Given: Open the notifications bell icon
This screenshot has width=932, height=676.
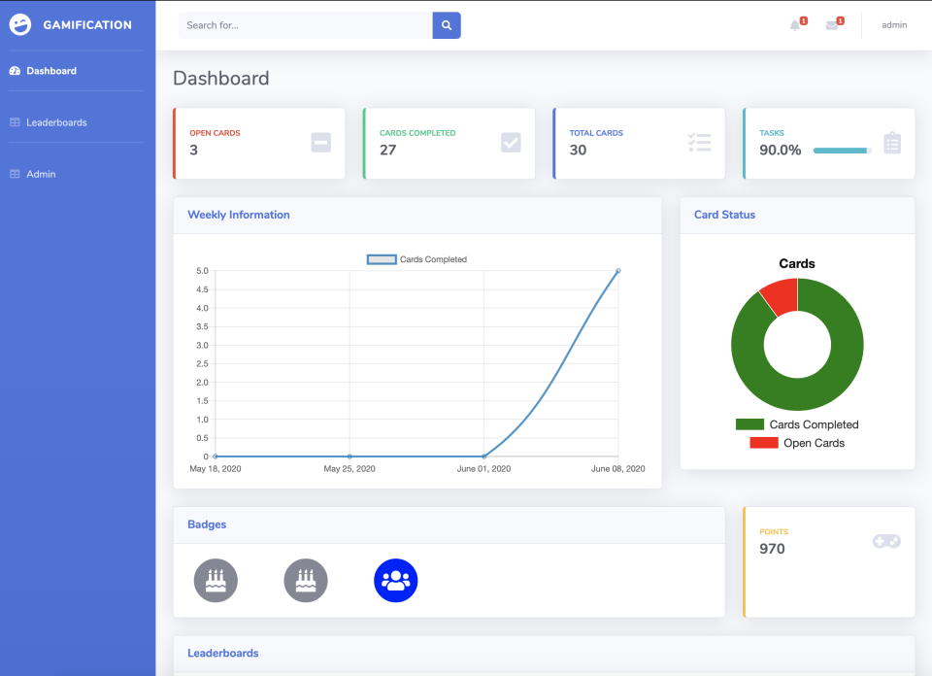Looking at the screenshot, I should [795, 24].
